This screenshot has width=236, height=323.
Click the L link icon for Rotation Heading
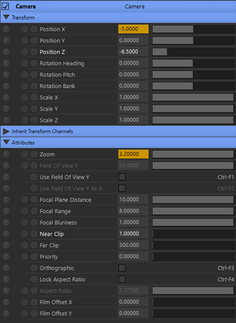34,63
